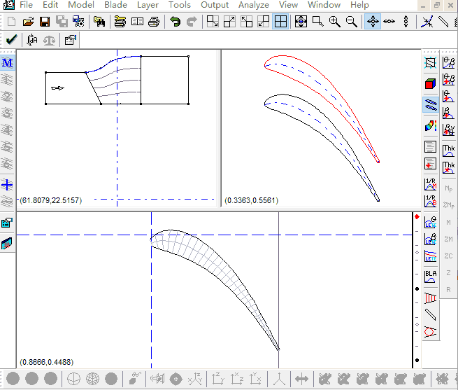Click the Open file folder icon
This screenshot has width=458, height=390.
28,22
